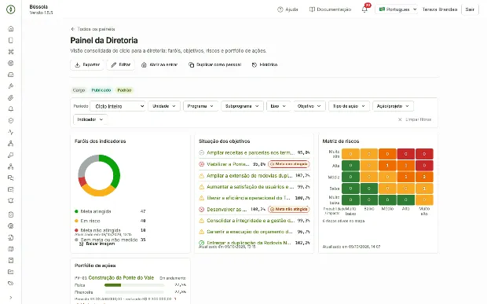Expand the Eixo filter

[x=278, y=106]
